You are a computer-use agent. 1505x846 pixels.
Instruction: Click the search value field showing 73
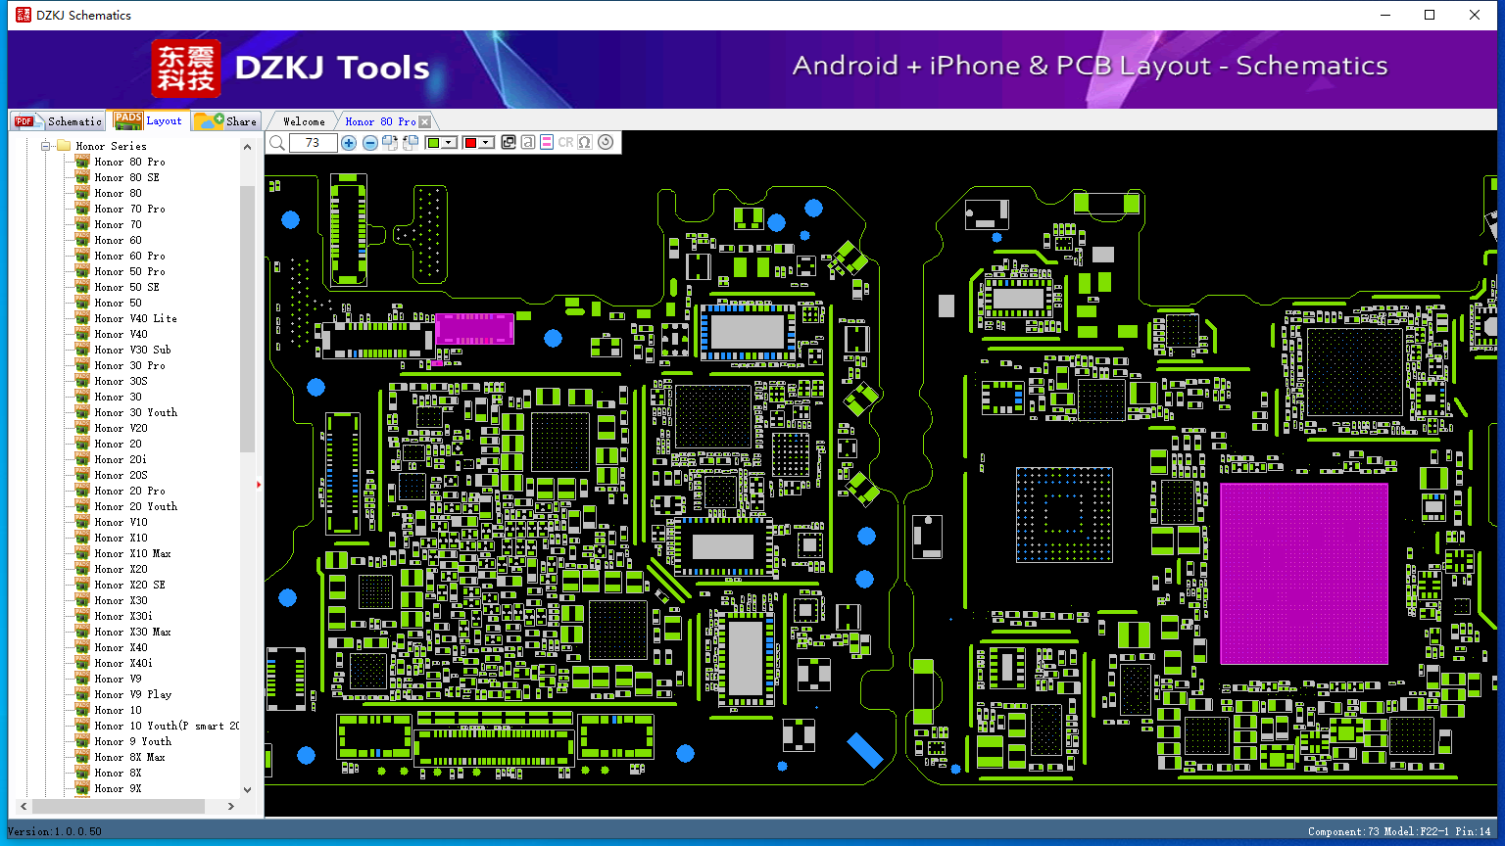click(313, 143)
